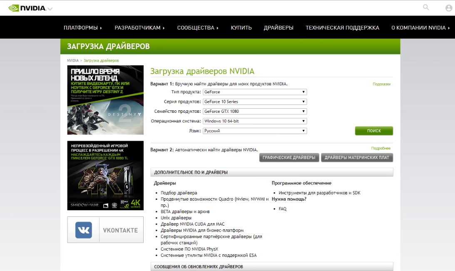The width and height of the screenshot is (455, 271).
Task: Open the Операционная система dropdown
Action: click(255, 121)
